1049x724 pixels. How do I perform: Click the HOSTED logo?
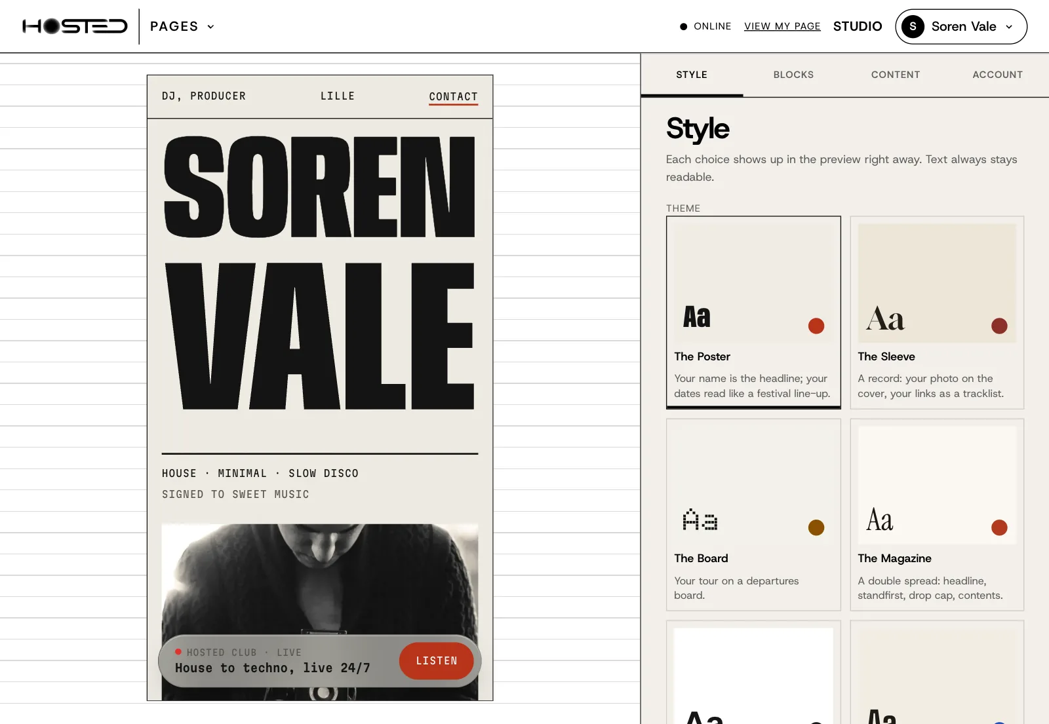(75, 26)
